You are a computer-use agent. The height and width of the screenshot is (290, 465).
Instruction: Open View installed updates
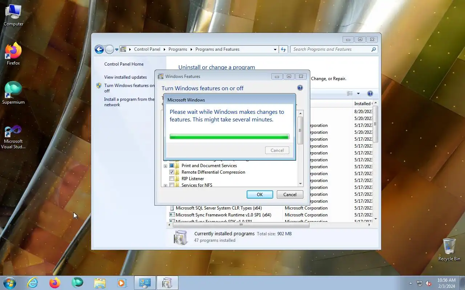125,77
